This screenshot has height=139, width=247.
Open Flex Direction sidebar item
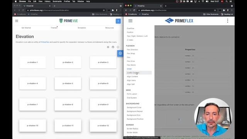132,50
